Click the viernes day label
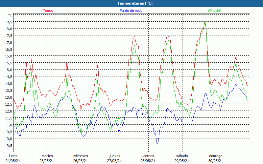Viewport: 263px width, 164px height. tap(148, 156)
